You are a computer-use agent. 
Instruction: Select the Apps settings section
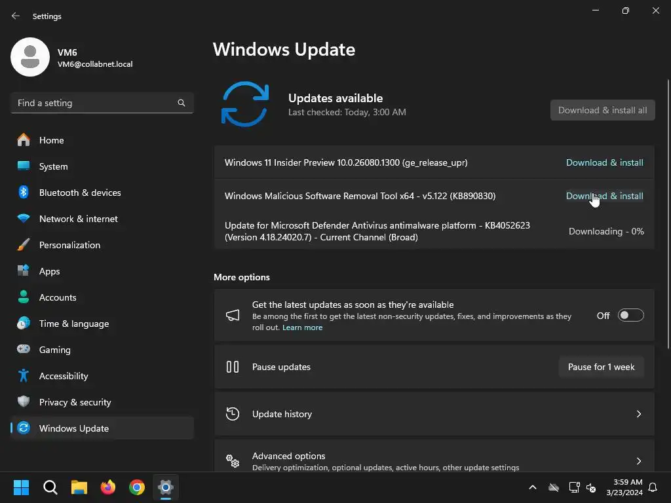[102, 270]
